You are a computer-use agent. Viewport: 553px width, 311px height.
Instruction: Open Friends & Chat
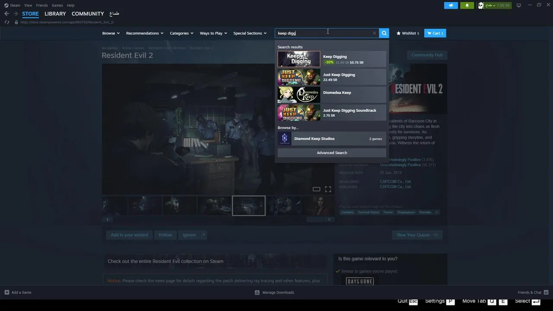coord(533,292)
